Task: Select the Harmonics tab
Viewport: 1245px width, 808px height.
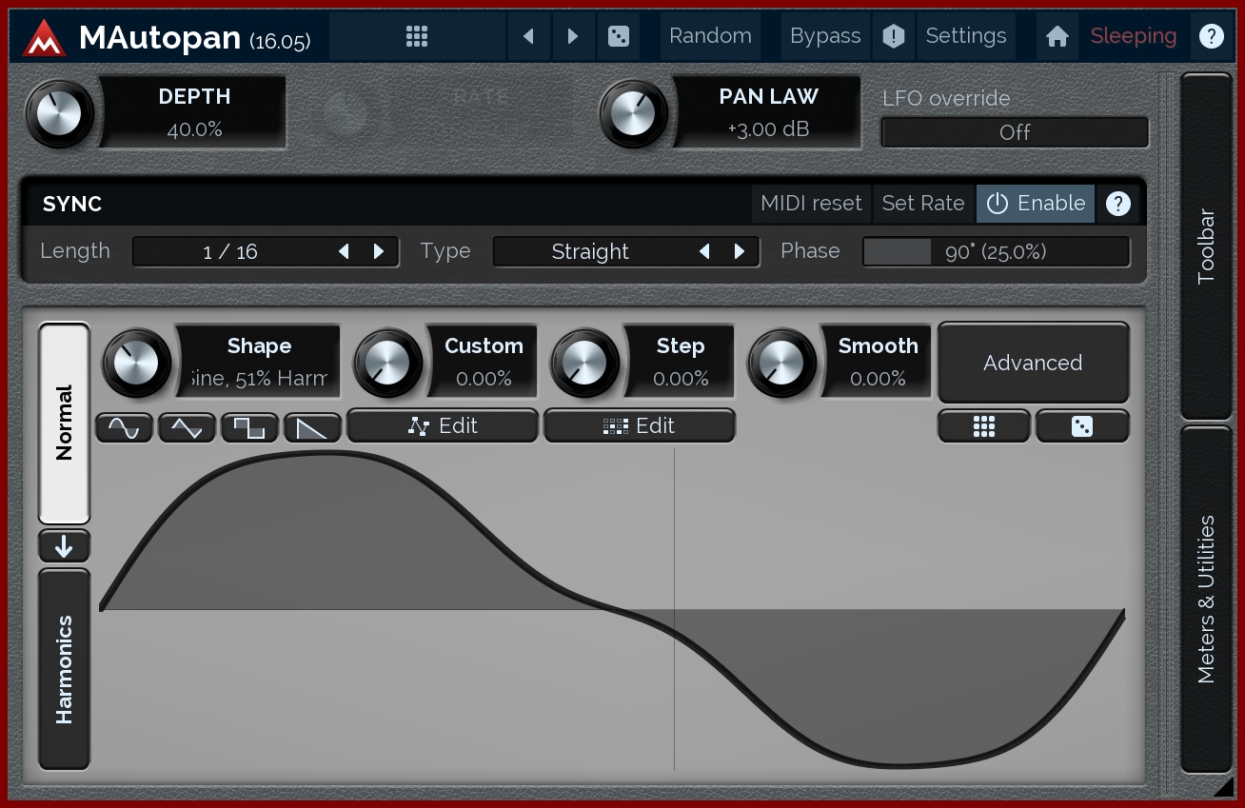Action: (x=64, y=669)
